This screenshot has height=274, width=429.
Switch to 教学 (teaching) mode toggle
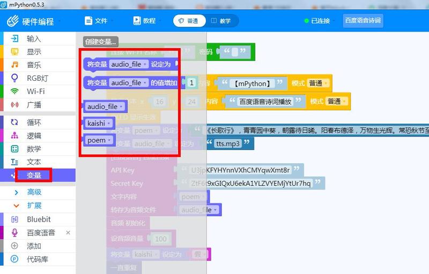220,21
